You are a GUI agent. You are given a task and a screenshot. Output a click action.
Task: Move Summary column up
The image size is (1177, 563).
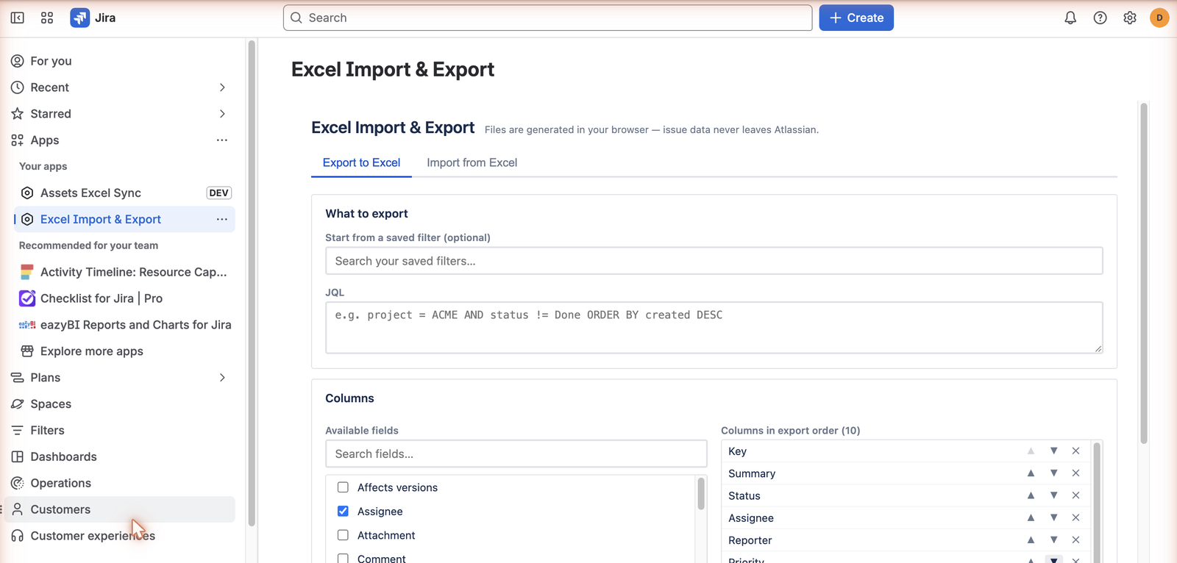click(x=1031, y=473)
